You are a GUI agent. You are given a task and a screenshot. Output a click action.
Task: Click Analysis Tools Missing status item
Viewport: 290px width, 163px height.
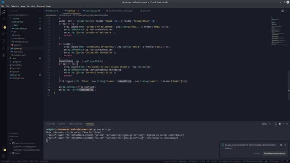point(229,161)
